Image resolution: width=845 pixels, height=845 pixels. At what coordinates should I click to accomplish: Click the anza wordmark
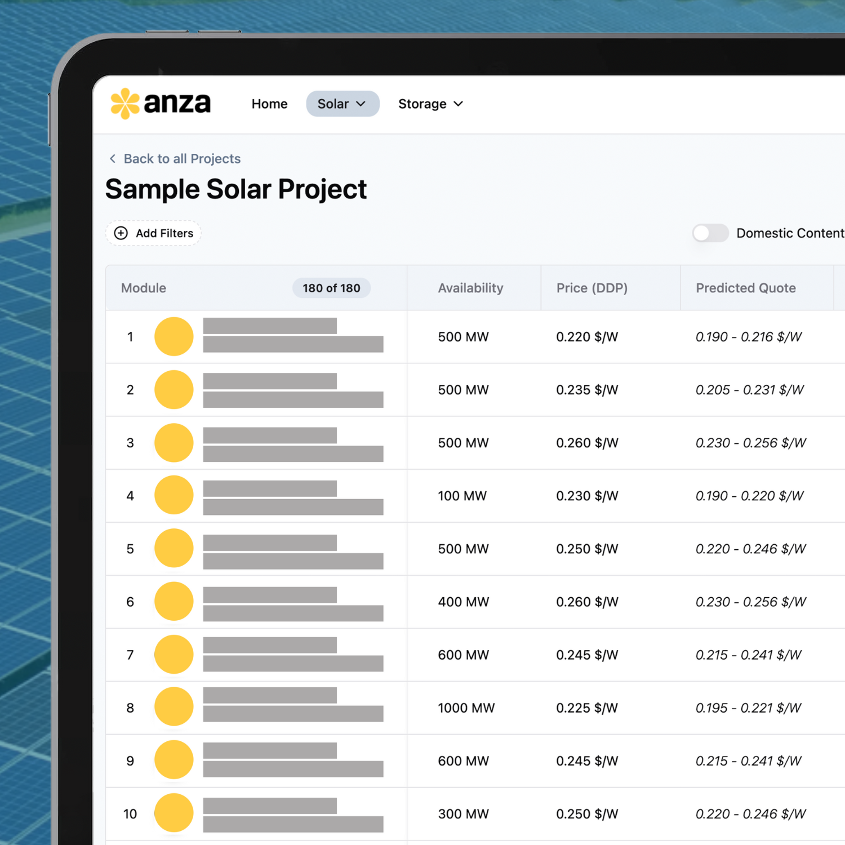click(177, 103)
